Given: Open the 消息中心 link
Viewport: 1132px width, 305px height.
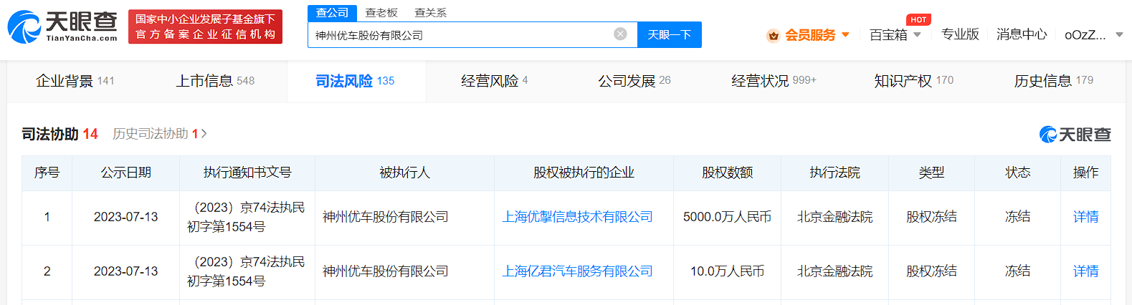Looking at the screenshot, I should [x=1022, y=34].
